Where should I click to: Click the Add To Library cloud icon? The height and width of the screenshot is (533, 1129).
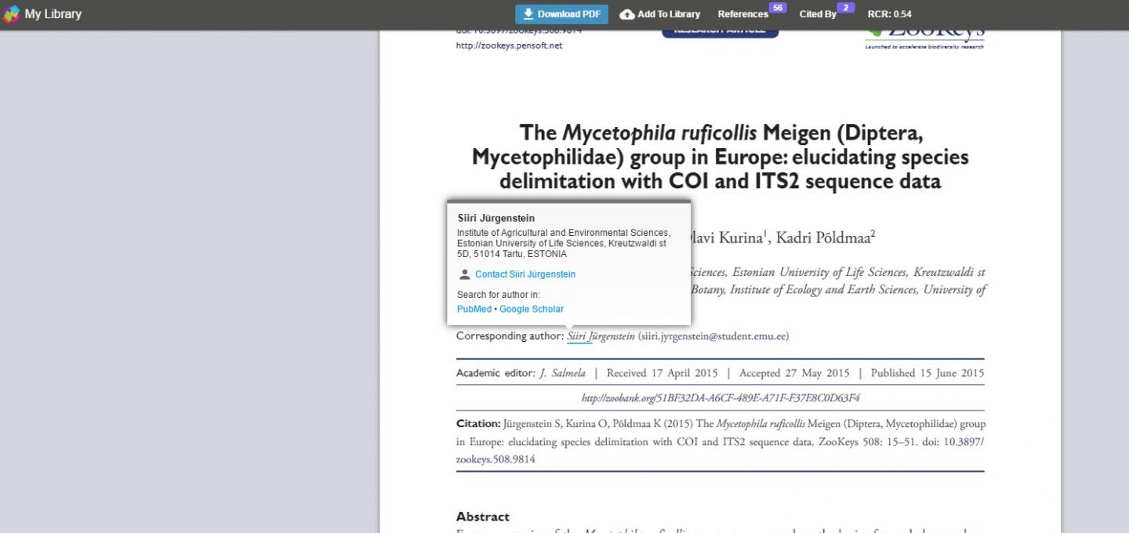pos(627,14)
